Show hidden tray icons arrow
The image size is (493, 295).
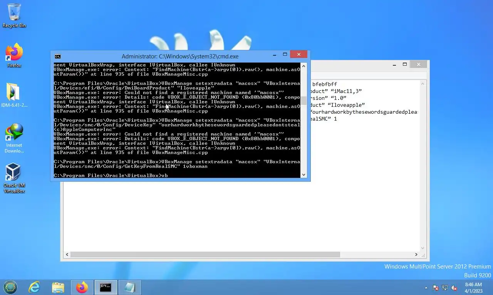pos(426,288)
